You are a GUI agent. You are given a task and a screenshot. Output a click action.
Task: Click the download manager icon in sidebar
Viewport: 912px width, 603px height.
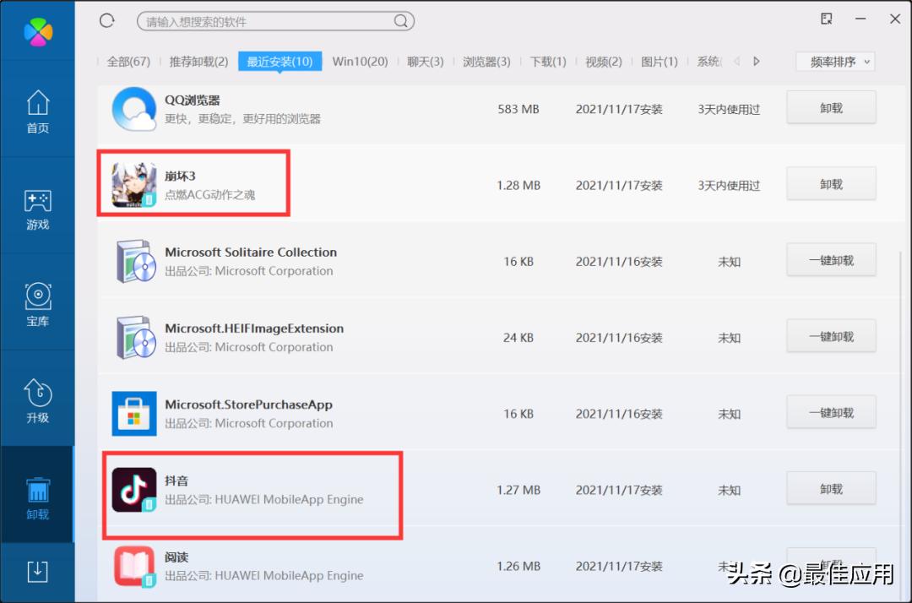[x=37, y=572]
